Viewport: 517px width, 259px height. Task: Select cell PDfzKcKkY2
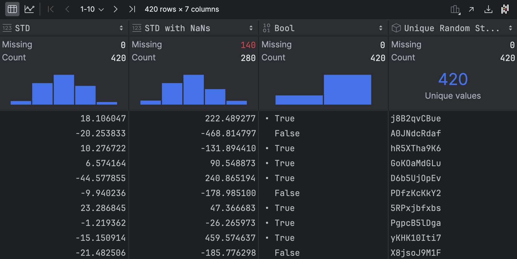[x=453, y=193]
